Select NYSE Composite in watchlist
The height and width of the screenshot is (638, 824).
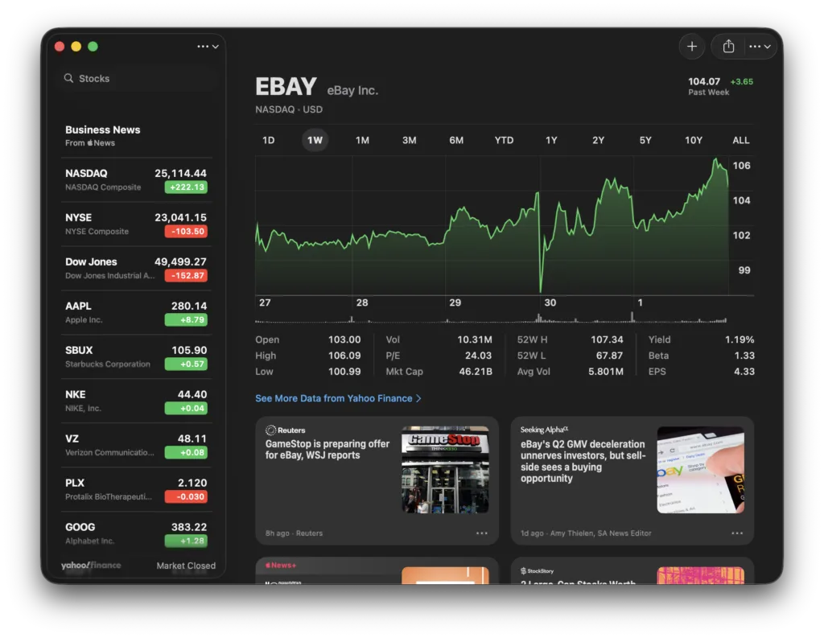click(137, 224)
